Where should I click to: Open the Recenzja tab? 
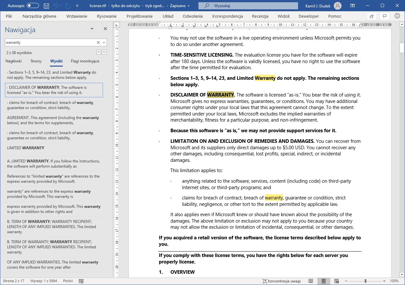pos(260,16)
